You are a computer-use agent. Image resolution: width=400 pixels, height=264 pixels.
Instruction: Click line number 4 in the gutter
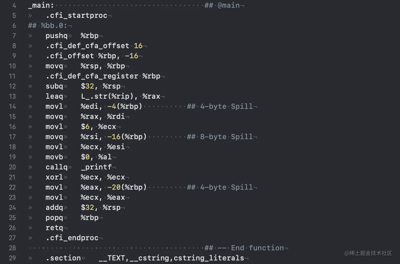pyautogui.click(x=14, y=5)
